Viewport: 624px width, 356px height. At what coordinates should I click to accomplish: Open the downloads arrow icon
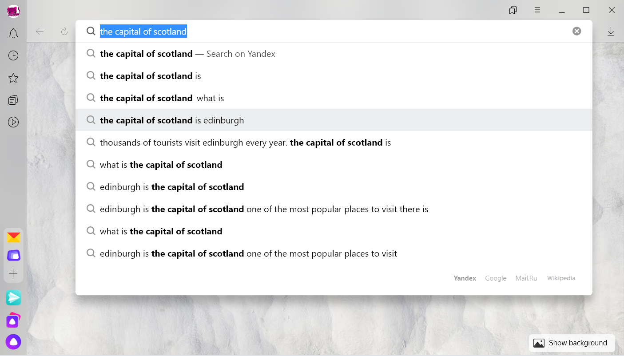611,32
